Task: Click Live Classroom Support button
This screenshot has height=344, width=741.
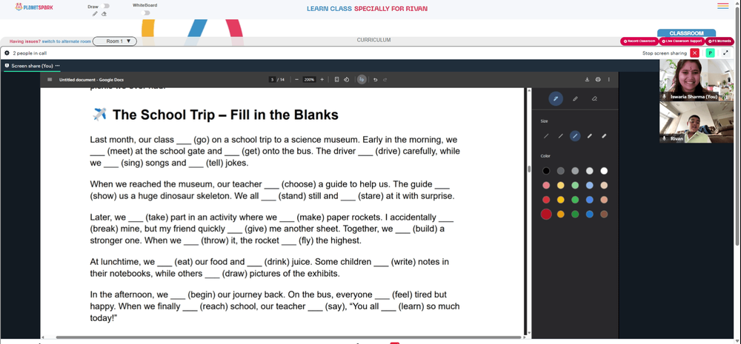Action: tap(682, 41)
